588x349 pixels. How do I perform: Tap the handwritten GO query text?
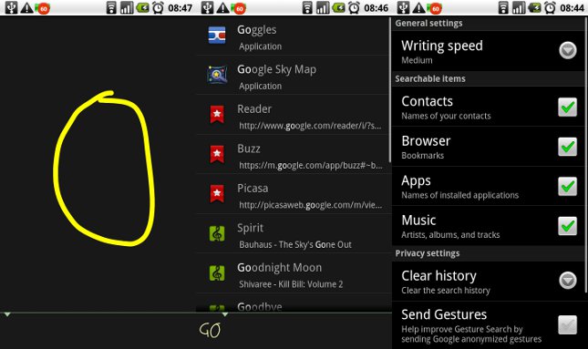coord(210,330)
